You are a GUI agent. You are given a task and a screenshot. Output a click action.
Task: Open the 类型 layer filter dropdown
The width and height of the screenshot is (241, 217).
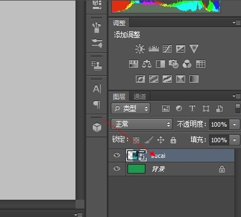pos(130,108)
